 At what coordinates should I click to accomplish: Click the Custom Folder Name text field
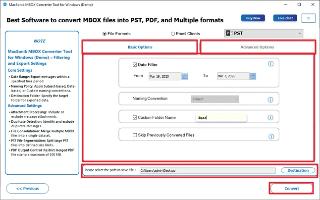(x=221, y=118)
